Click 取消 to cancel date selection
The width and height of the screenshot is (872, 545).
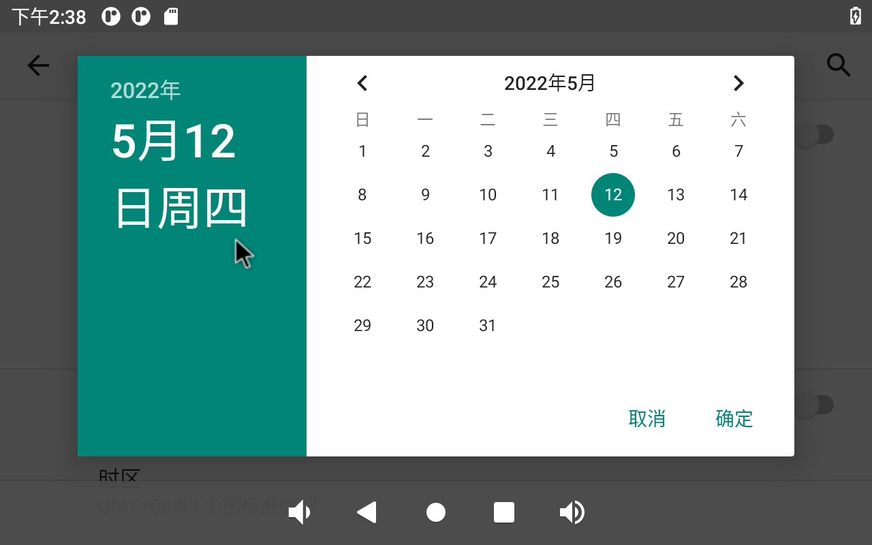pos(647,418)
